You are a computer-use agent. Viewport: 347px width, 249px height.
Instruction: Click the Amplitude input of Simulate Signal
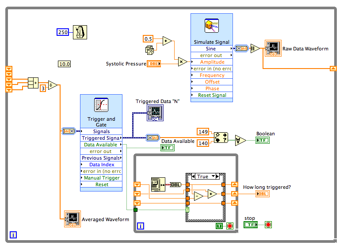[x=212, y=62]
